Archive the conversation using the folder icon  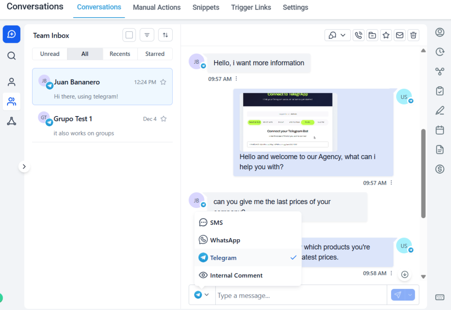coord(372,35)
